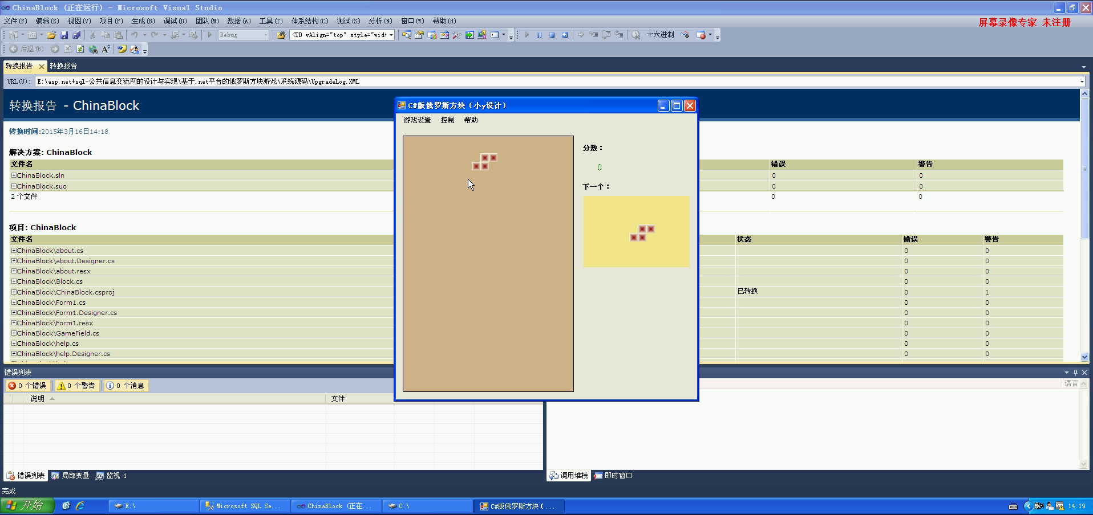This screenshot has width=1093, height=515.
Task: Click the pin icon of call stack panel
Action: (x=1076, y=372)
